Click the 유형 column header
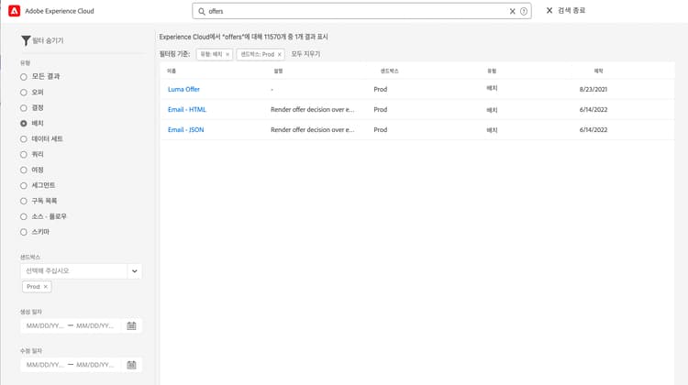The height and width of the screenshot is (385, 688). [x=492, y=71]
